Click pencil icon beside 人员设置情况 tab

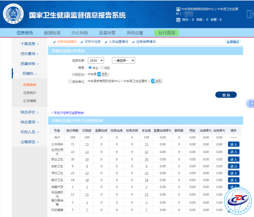pos(106,42)
